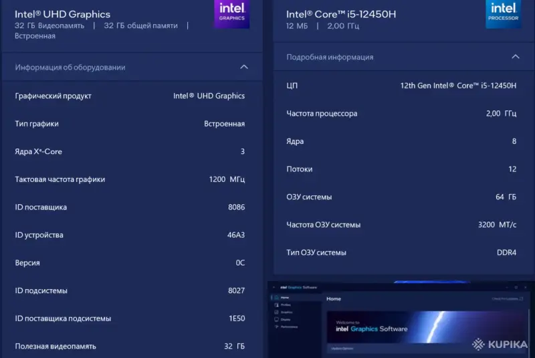Click the «ID устройства» row label
535x358 pixels.
tap(39, 235)
